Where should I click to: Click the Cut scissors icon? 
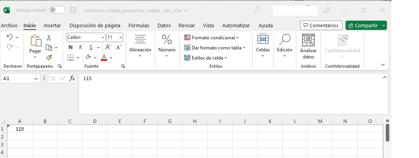point(49,38)
